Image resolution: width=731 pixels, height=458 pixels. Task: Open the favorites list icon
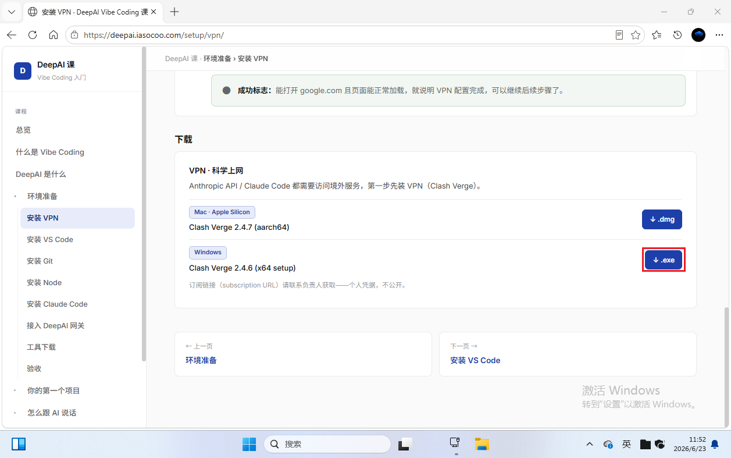click(x=657, y=35)
